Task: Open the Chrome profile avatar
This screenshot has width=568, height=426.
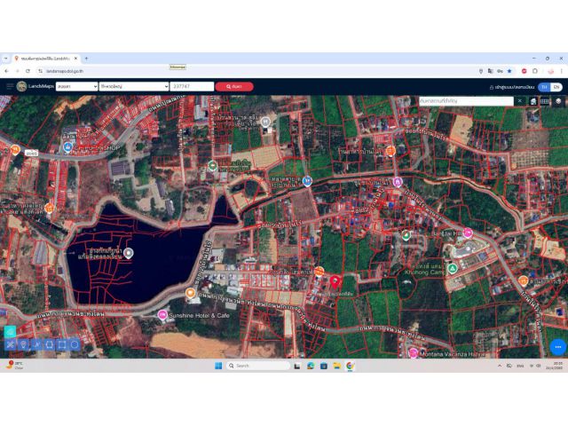Action: coord(551,71)
